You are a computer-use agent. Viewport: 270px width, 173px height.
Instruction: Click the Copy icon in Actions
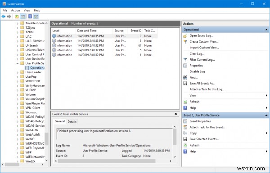(x=185, y=133)
